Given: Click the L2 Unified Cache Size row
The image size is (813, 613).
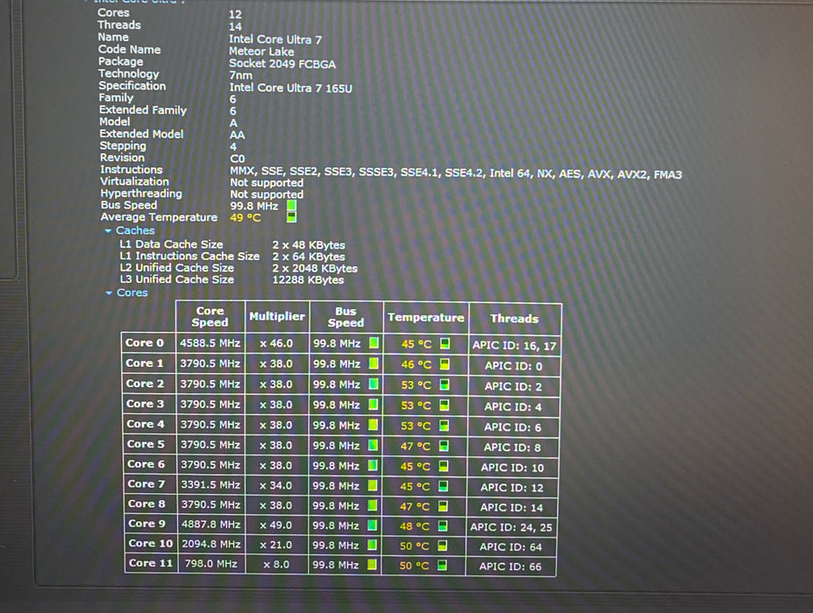Looking at the screenshot, I should pyautogui.click(x=239, y=268).
